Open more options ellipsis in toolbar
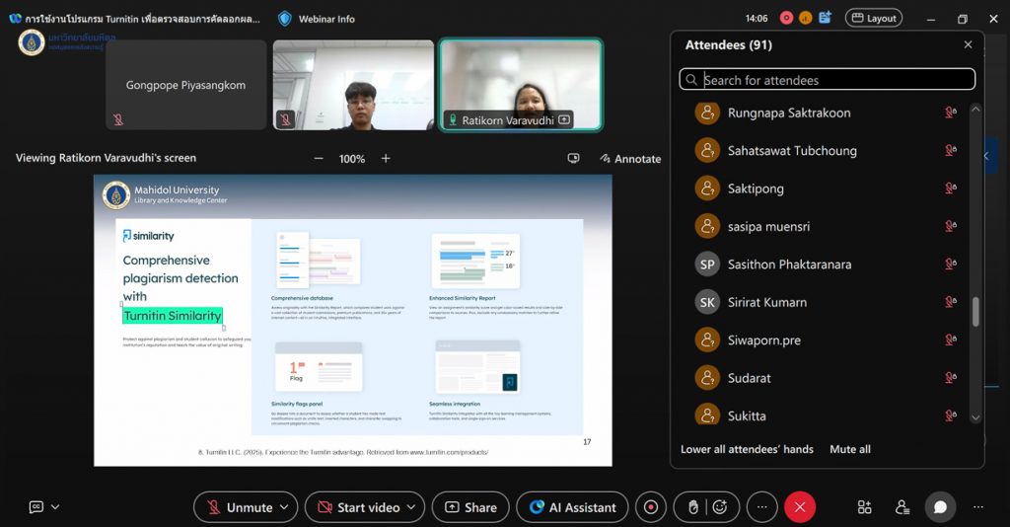The image size is (1010, 527). tap(761, 507)
